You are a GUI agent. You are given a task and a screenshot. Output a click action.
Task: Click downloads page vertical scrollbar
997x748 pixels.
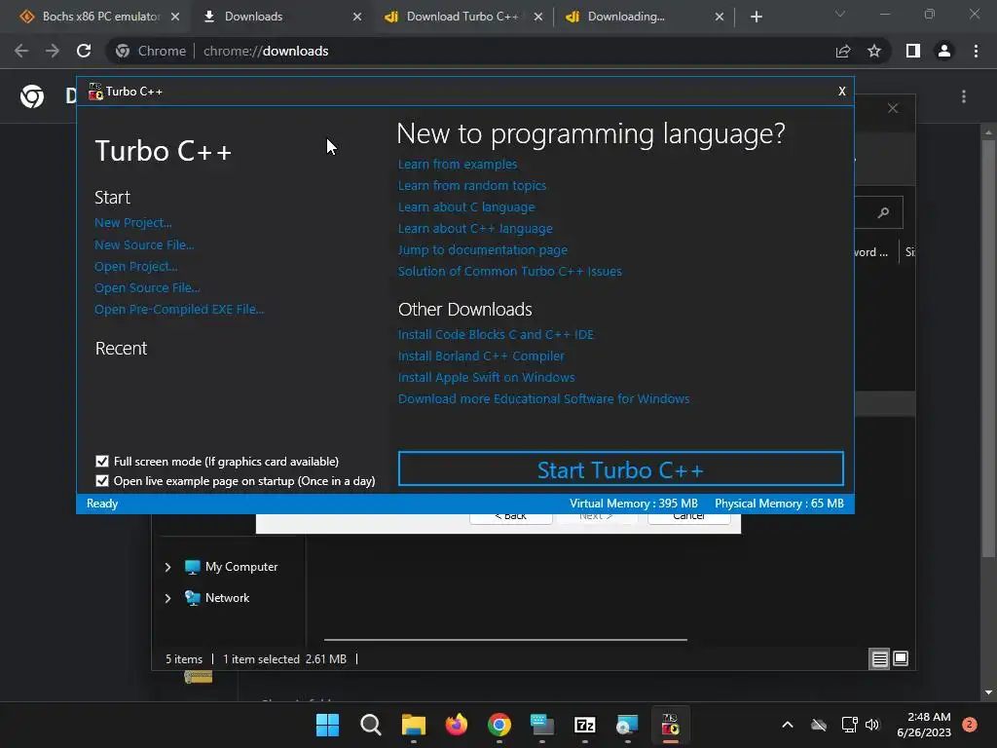pyautogui.click(x=988, y=350)
